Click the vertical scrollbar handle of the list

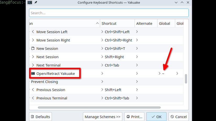[186, 79]
